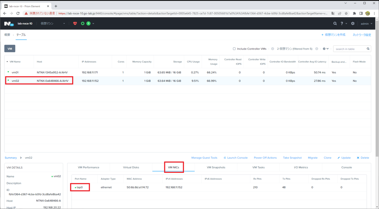
Task: Open the gear settings icon in top bar
Action: [353, 24]
